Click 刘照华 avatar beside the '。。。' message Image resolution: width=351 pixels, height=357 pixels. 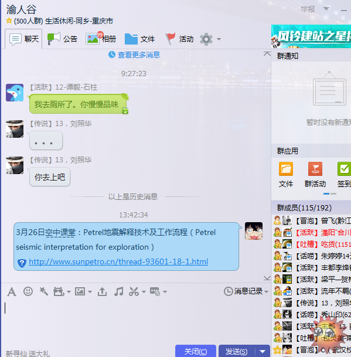pos(15,129)
